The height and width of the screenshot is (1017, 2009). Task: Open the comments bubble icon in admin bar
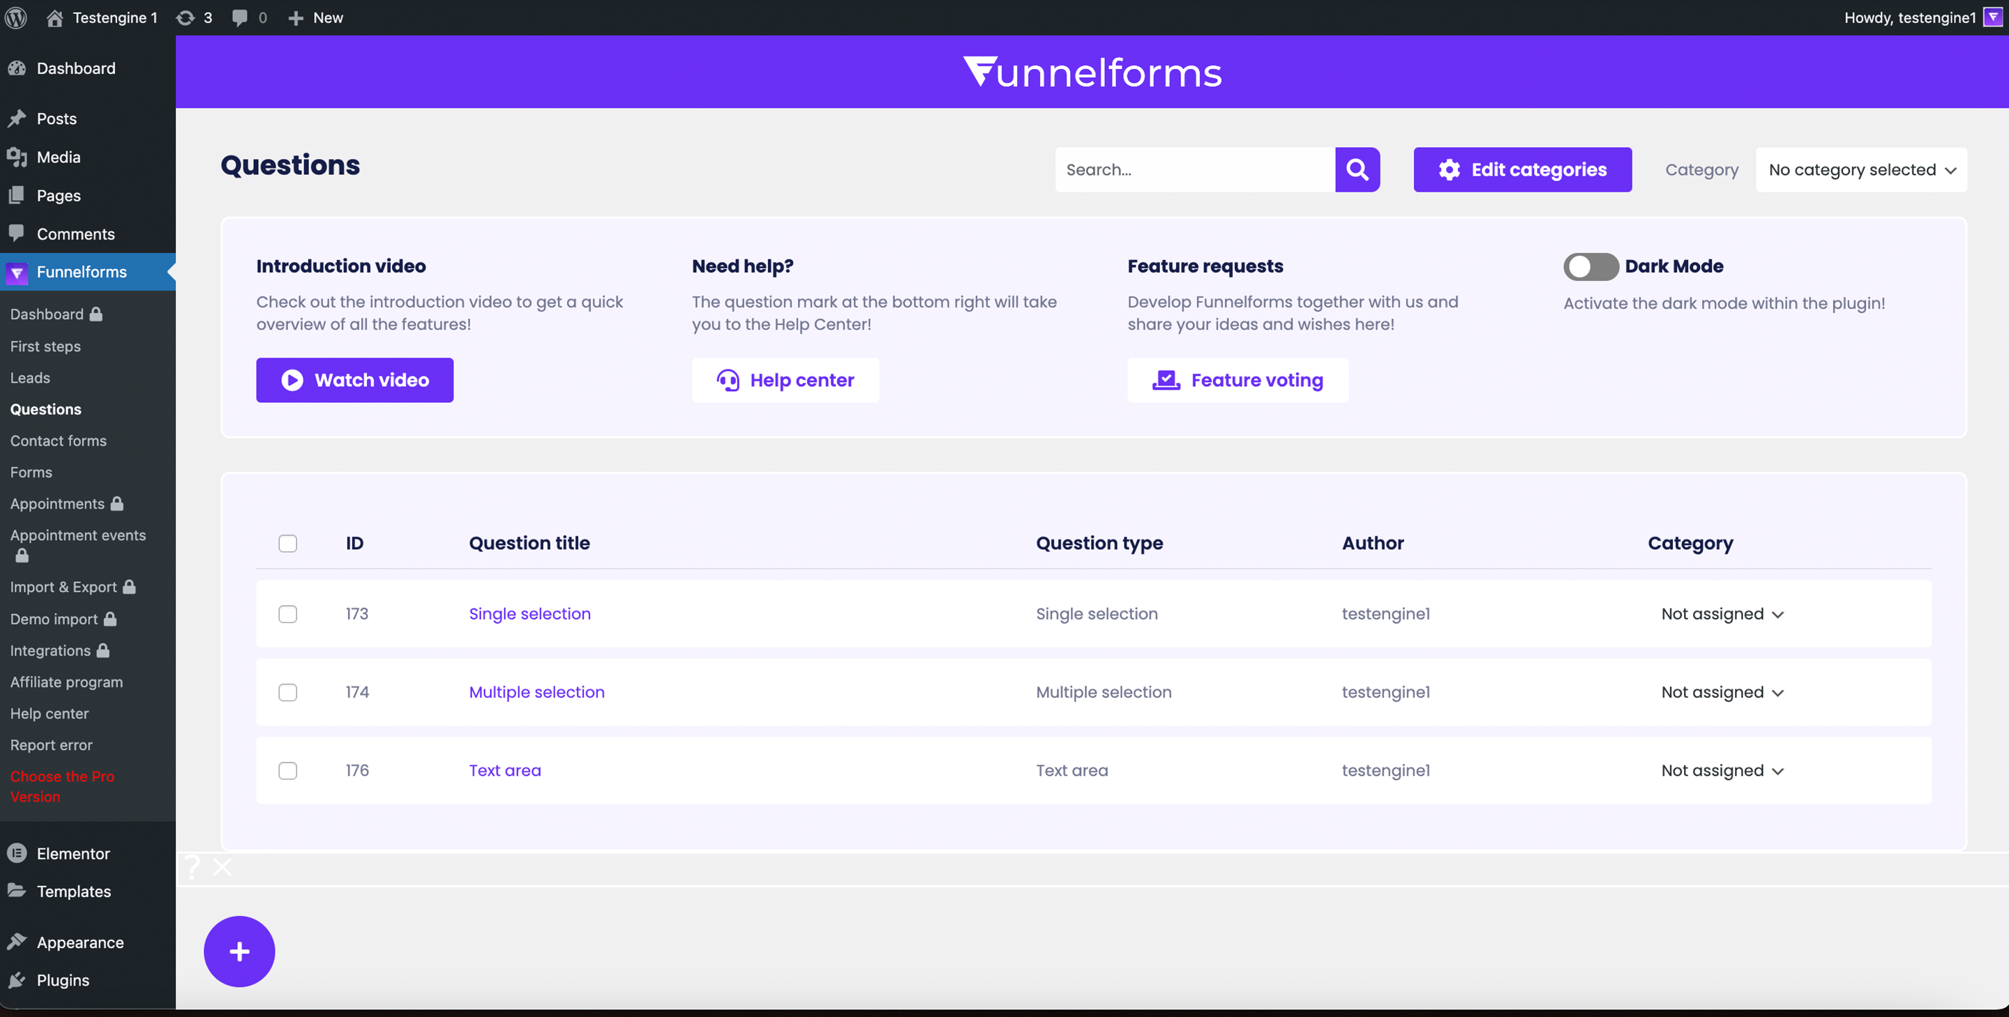[239, 17]
